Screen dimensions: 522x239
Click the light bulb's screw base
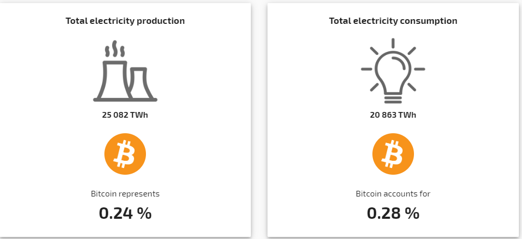click(x=393, y=97)
